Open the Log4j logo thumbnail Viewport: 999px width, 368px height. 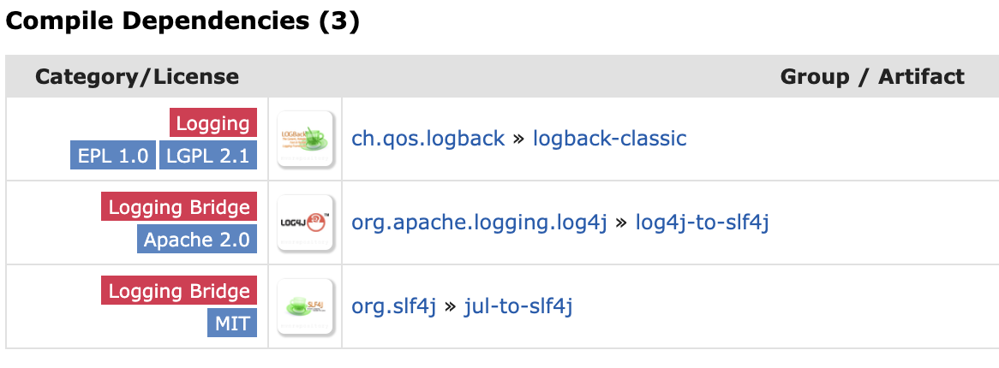click(305, 223)
